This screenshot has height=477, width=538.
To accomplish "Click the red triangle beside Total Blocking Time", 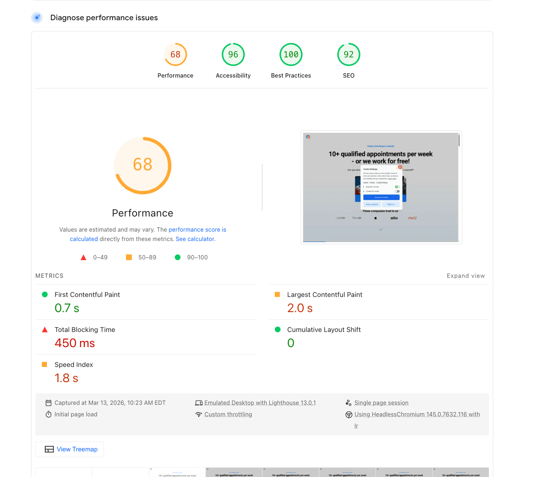I will click(45, 329).
